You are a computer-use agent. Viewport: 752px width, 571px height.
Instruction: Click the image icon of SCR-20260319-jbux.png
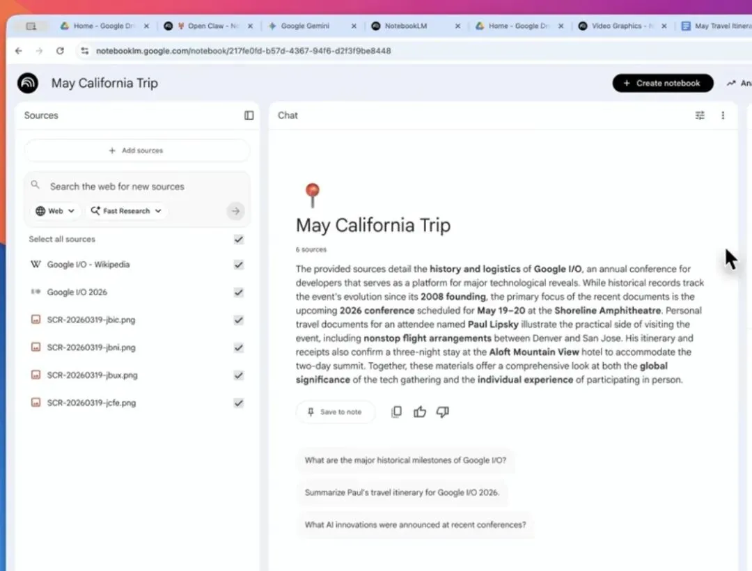(36, 375)
